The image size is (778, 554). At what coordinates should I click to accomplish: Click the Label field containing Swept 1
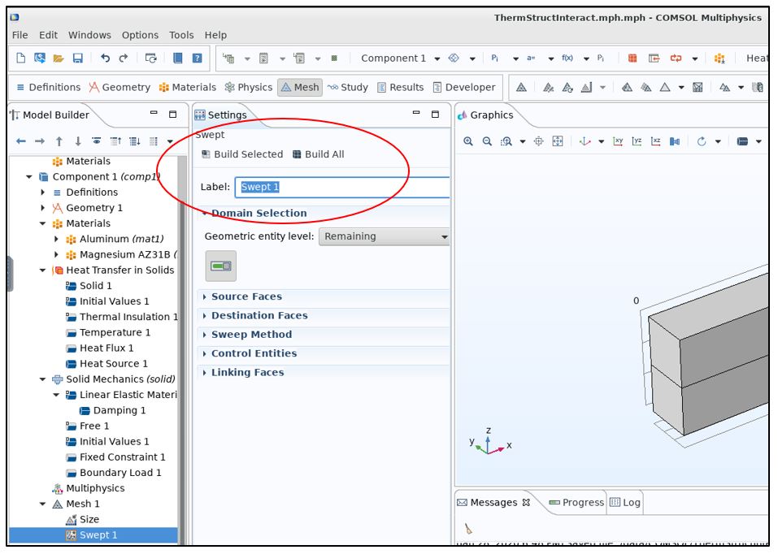(342, 187)
